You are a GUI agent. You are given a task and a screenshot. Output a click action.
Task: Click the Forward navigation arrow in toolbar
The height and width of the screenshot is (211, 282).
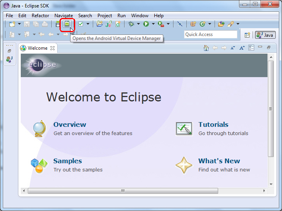point(66,34)
